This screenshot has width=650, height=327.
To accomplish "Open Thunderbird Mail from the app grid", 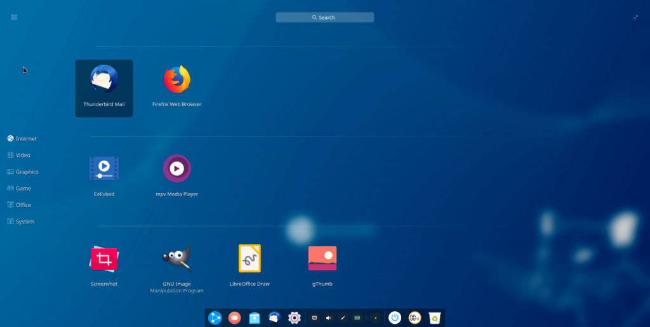I will coord(104,88).
